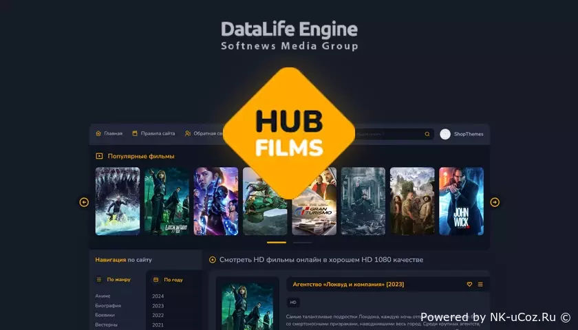The image size is (578, 330).
Task: Open the shark movie poster
Action: (x=118, y=201)
